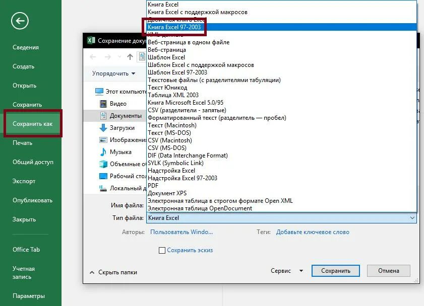Open the Сервис dropdown menu

[287, 271]
